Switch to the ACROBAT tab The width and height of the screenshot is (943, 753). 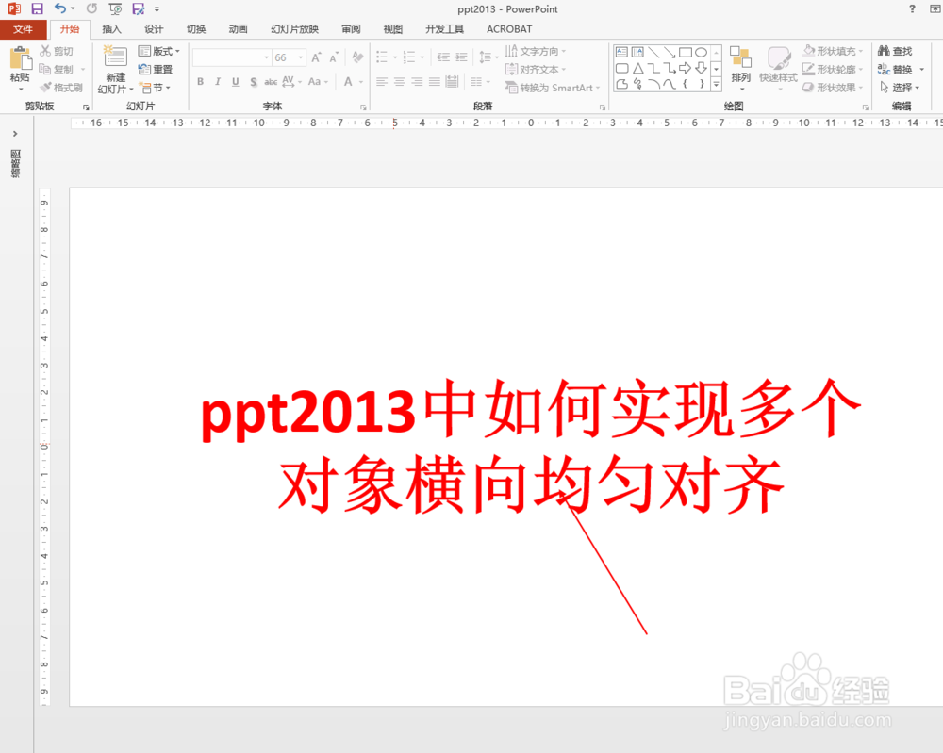[x=509, y=29]
